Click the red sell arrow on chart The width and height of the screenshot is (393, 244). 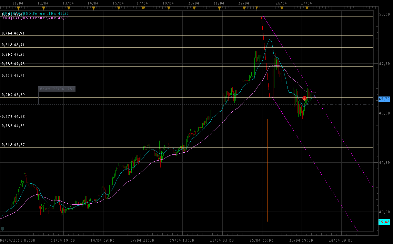click(304, 99)
